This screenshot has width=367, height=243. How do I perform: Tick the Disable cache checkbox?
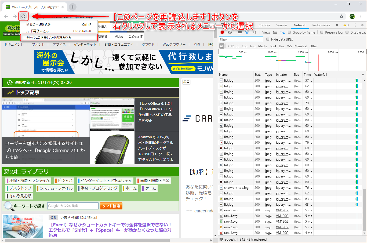pyautogui.click(x=347, y=32)
